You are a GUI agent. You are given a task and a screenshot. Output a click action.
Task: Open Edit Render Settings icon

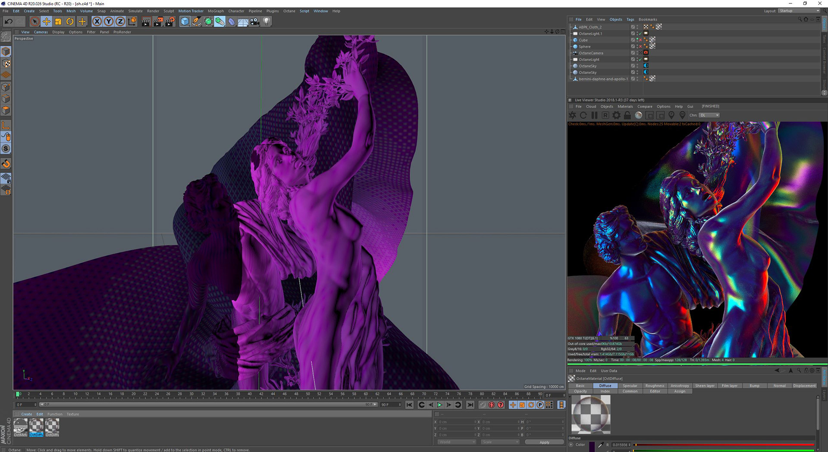click(170, 22)
